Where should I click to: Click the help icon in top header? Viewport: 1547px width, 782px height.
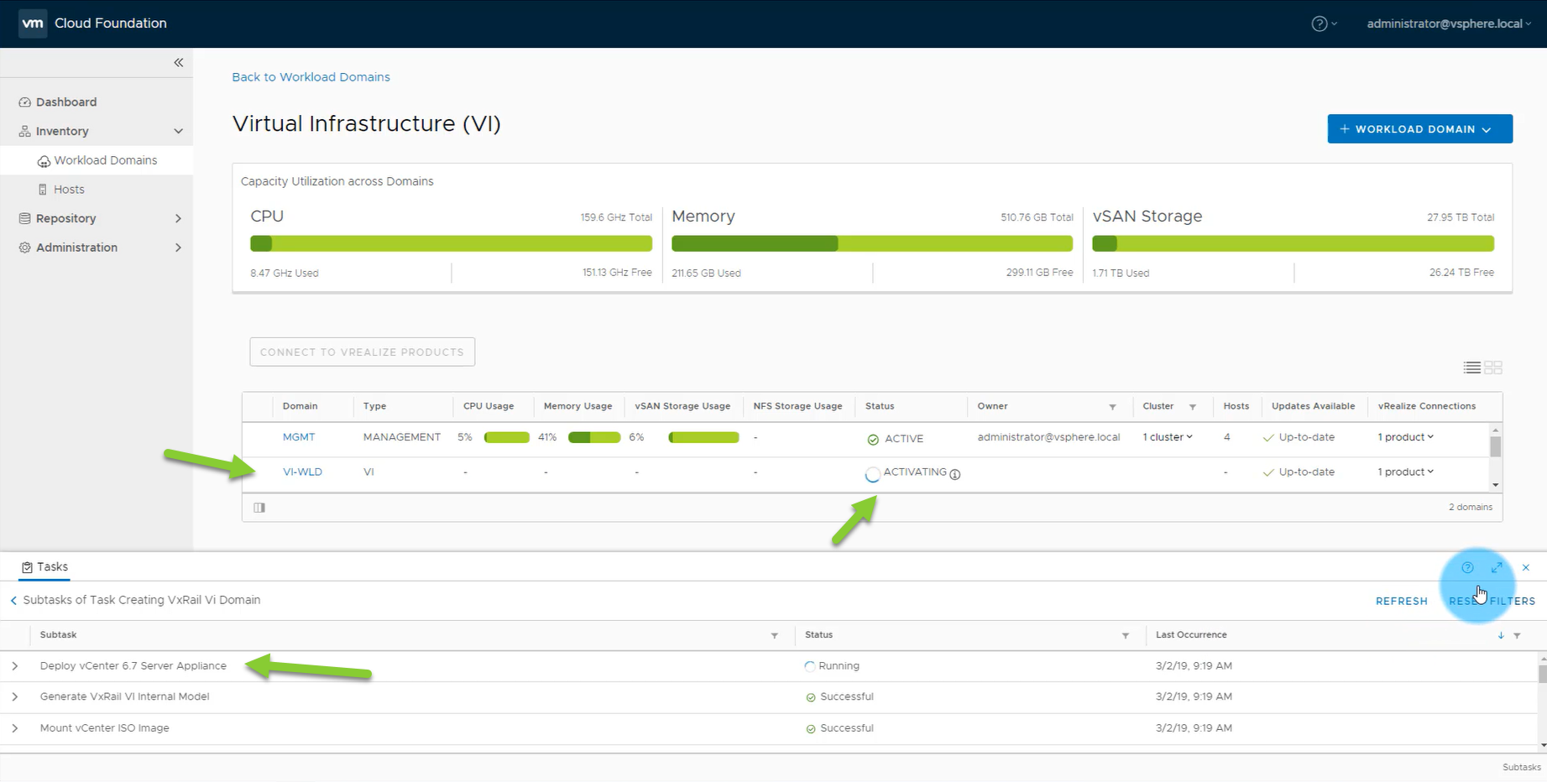(1319, 23)
